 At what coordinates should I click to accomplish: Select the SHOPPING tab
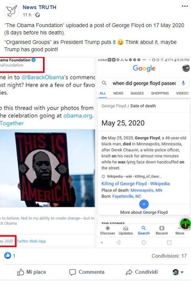(160, 93)
